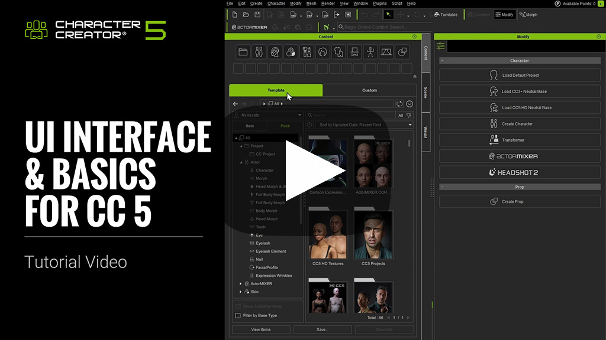Viewport: 606px width, 340px height.
Task: Click the green plus beside Available Points
Action: coord(601,4)
